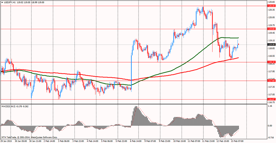Click the 1.16 value on MACD scale
This screenshot has height=143, width=276.
click(270, 106)
